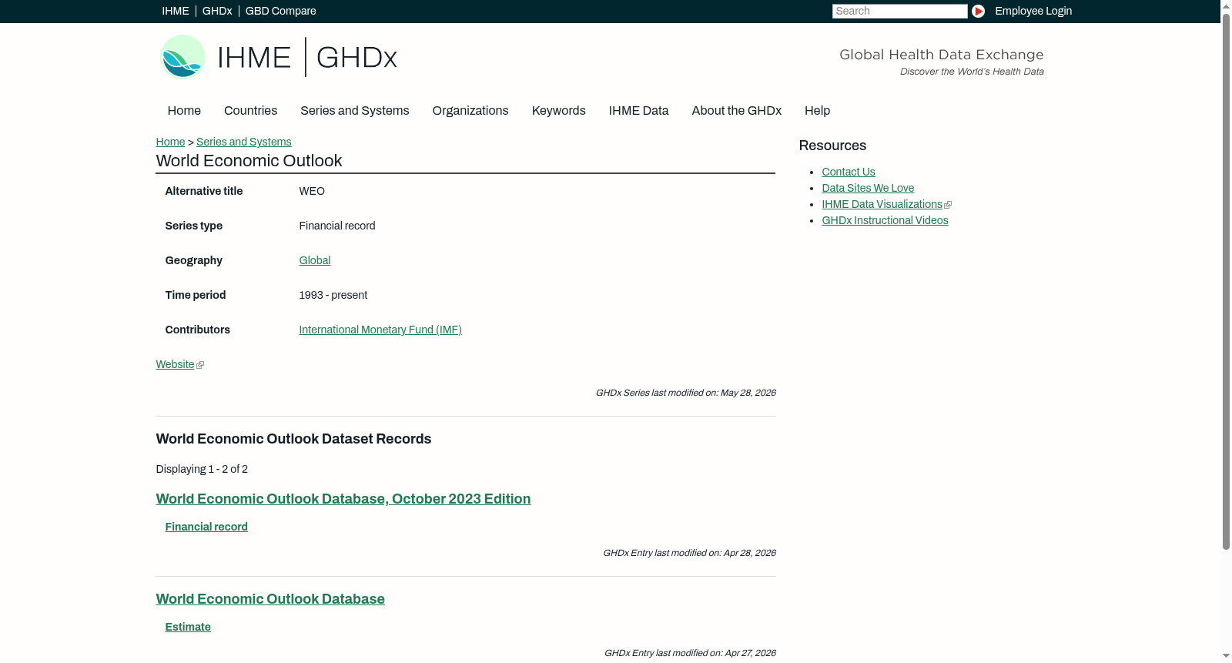Open the Help menu
1232x663 pixels.
[817, 111]
